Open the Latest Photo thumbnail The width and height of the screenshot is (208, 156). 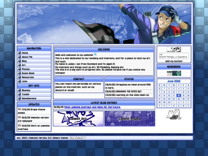point(130,119)
